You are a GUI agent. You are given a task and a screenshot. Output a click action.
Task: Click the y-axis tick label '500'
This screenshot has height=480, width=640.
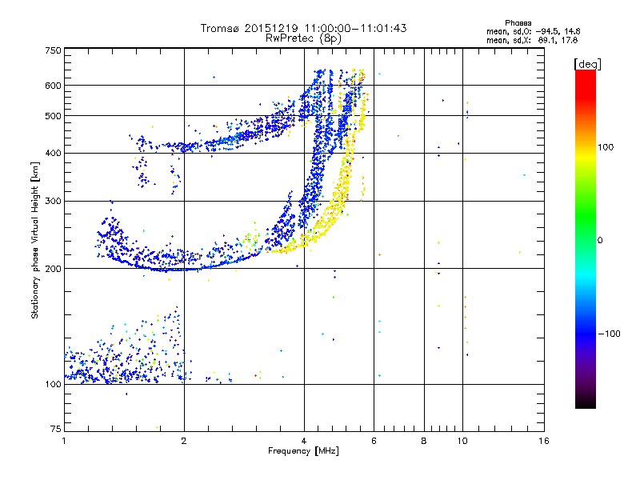point(53,116)
